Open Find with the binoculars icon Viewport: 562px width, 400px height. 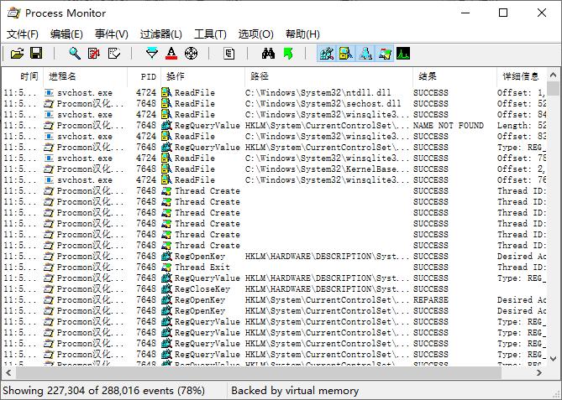[x=268, y=54]
